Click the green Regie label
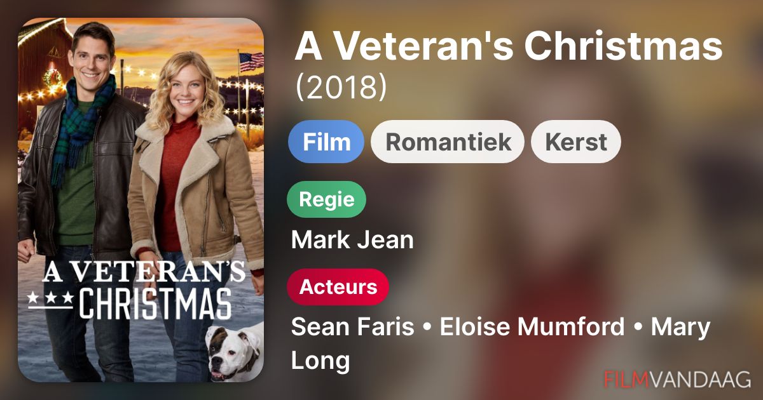This screenshot has height=400, width=763. [327, 199]
